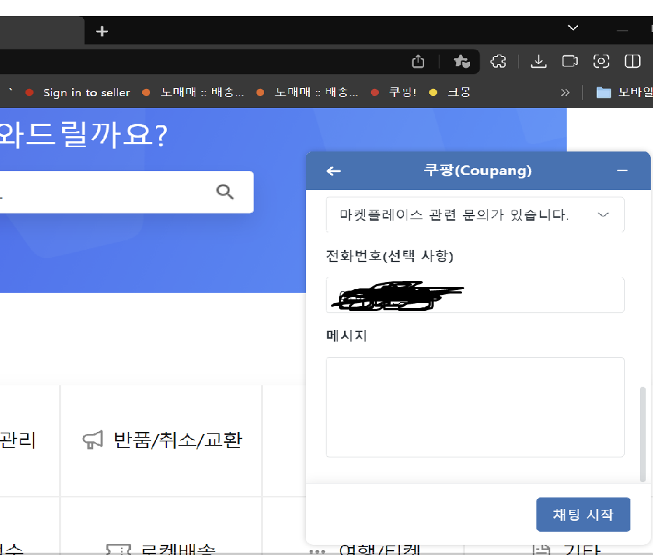Click the ticket icon beside 로켓배송
Image resolution: width=653 pixels, height=555 pixels.
point(119,550)
